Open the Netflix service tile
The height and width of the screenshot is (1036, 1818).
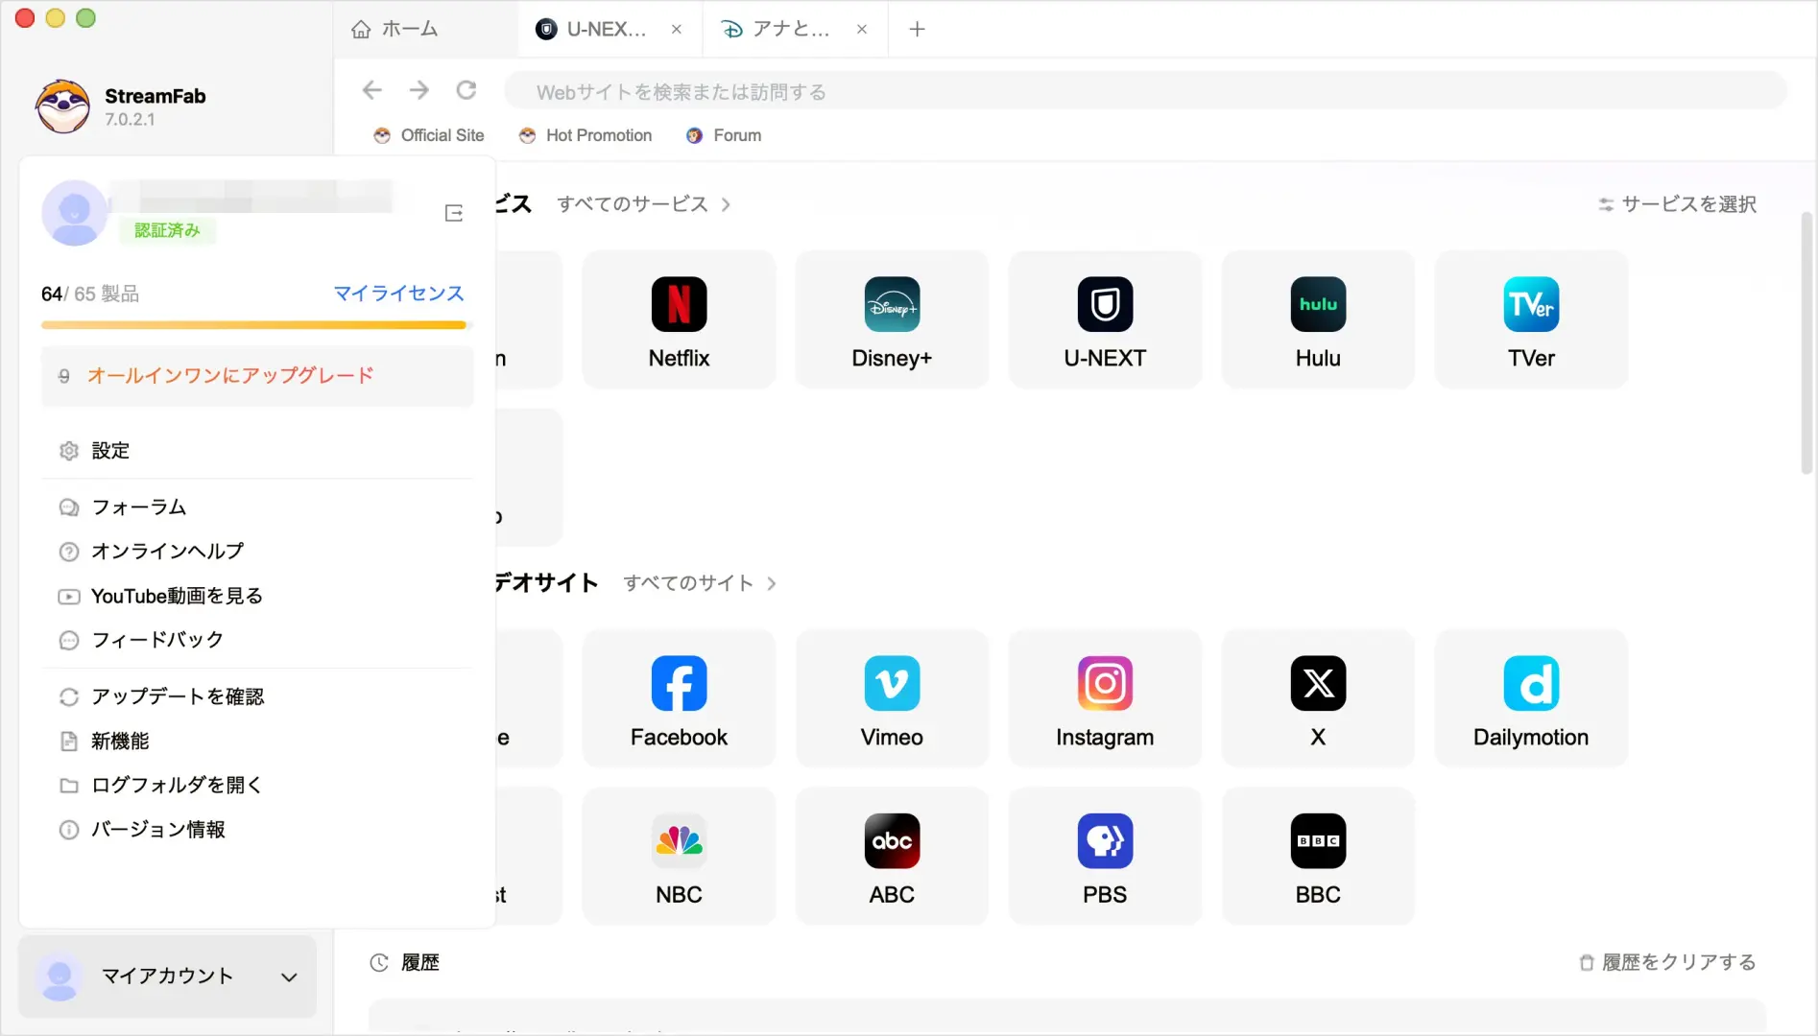pos(679,319)
